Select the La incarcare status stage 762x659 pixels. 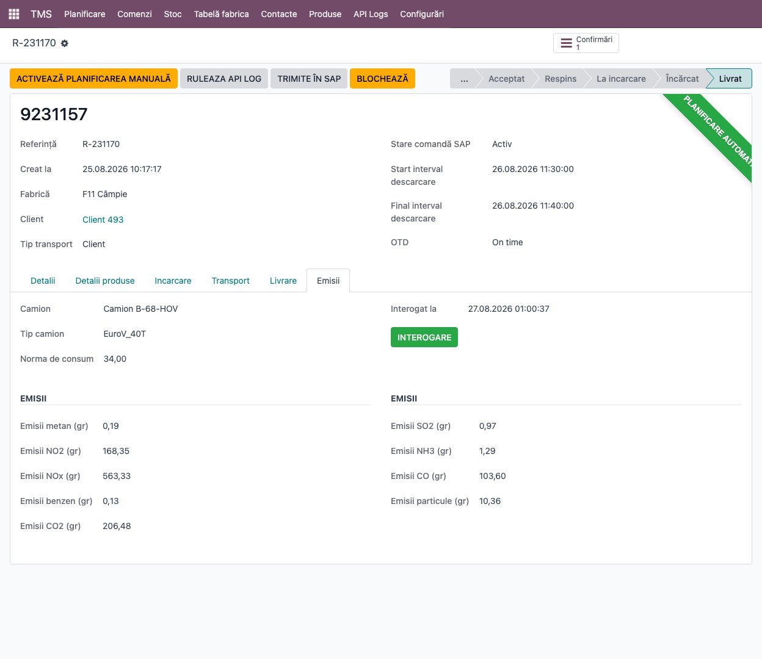(621, 79)
